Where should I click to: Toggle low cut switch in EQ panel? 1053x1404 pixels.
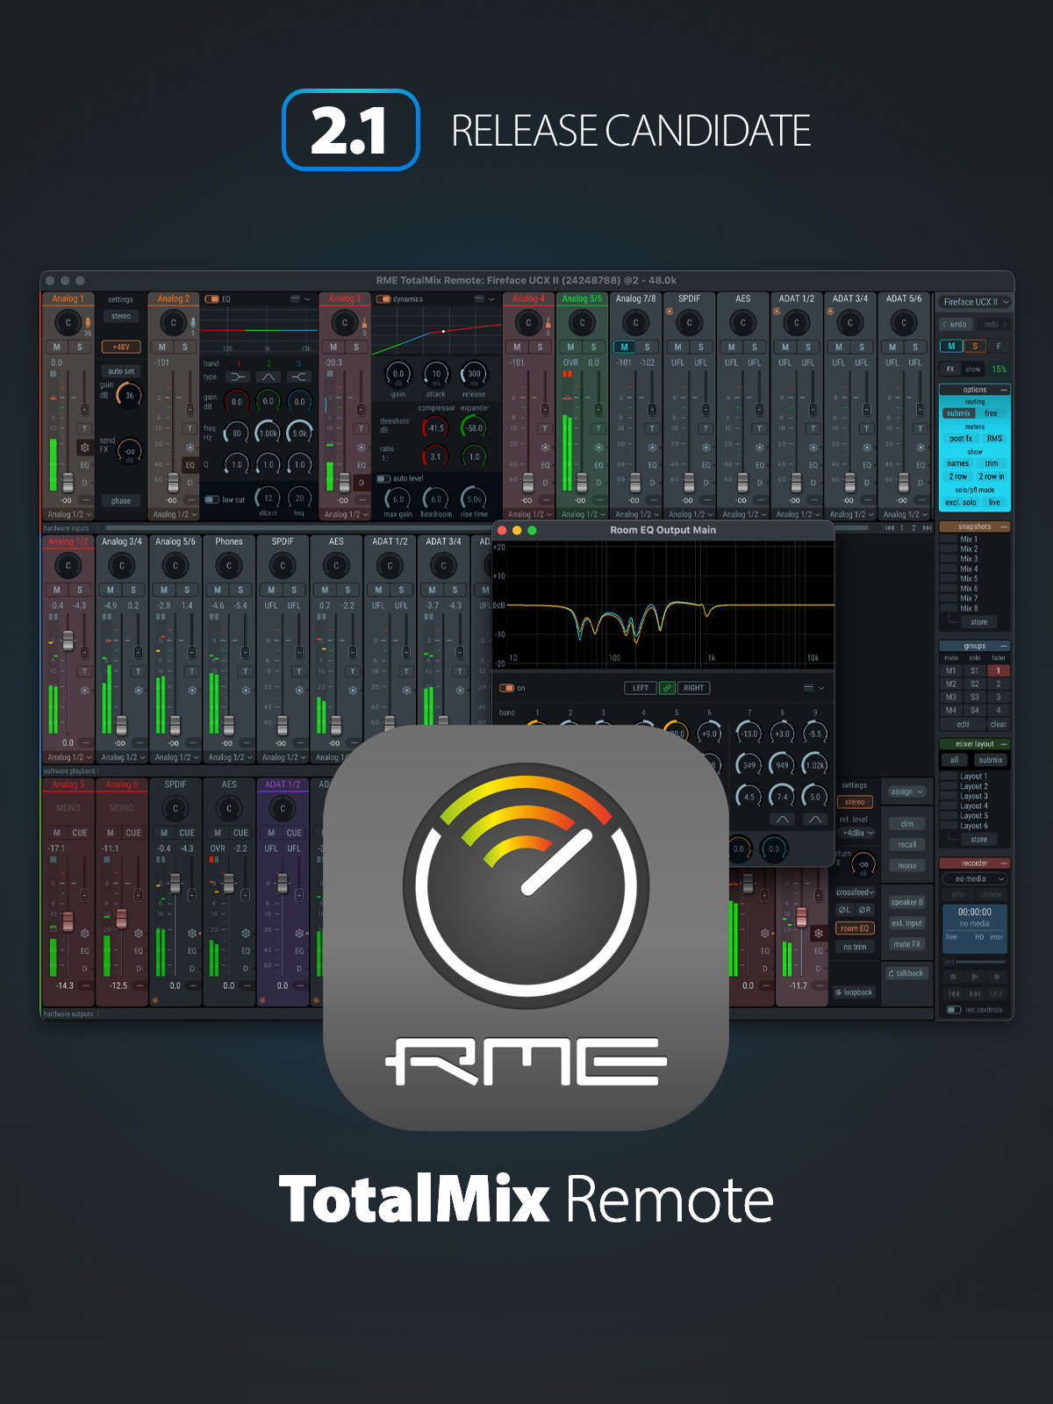[211, 499]
